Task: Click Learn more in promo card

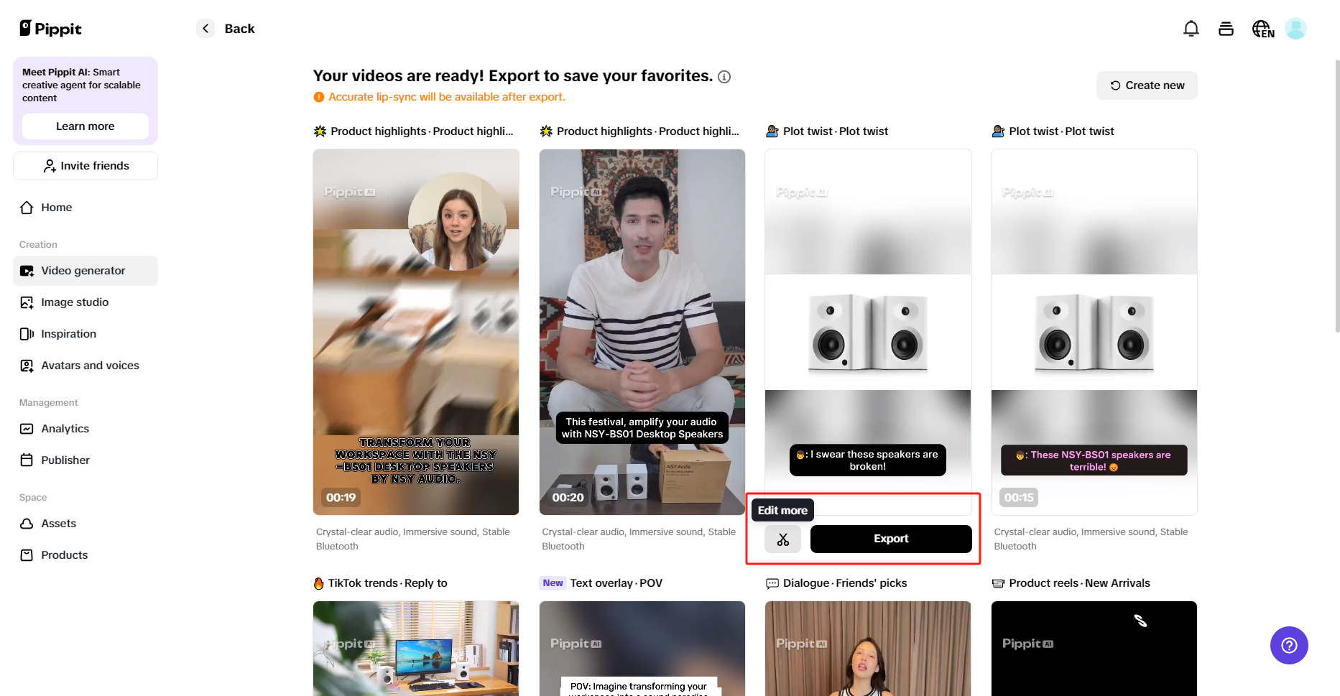Action: tap(86, 126)
